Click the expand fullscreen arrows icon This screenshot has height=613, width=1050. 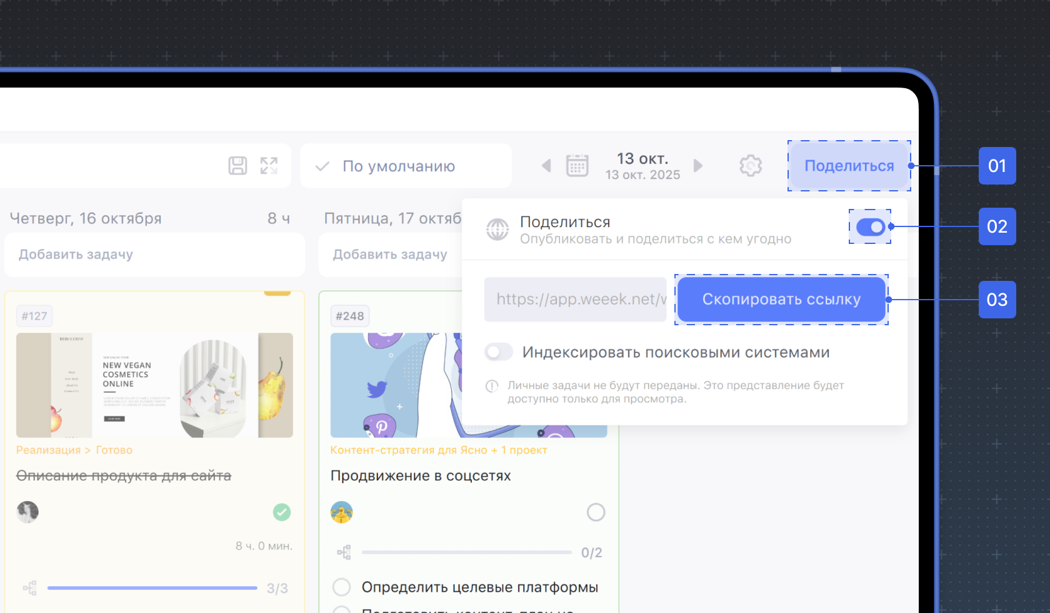pos(269,166)
